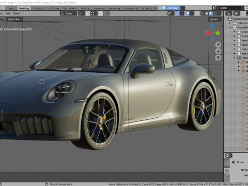Open the viewport shading options dropdown
This screenshot has width=248, height=186.
coord(219,13)
